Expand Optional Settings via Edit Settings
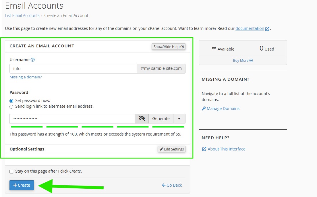This screenshot has height=197, width=317. coord(172,149)
